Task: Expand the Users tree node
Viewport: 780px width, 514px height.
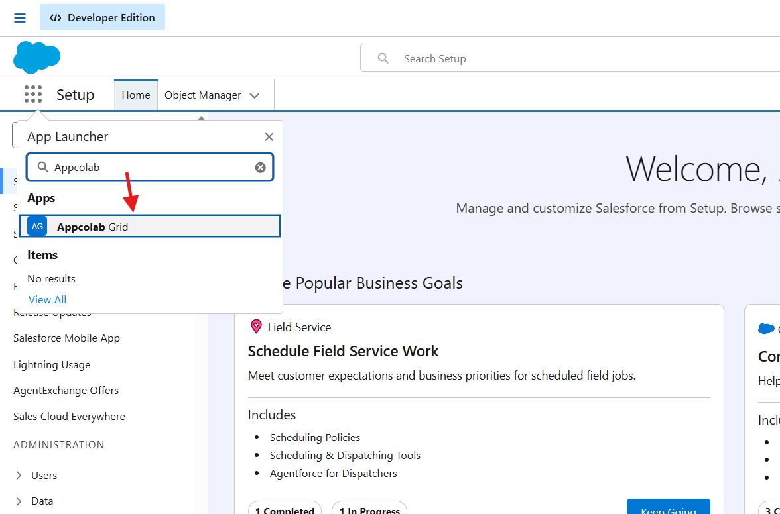Action: click(x=19, y=476)
